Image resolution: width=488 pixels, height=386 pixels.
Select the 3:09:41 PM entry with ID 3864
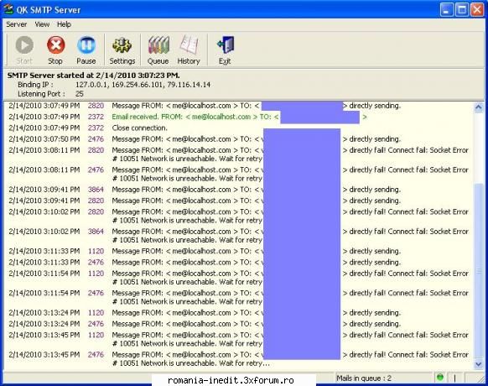[239, 190]
